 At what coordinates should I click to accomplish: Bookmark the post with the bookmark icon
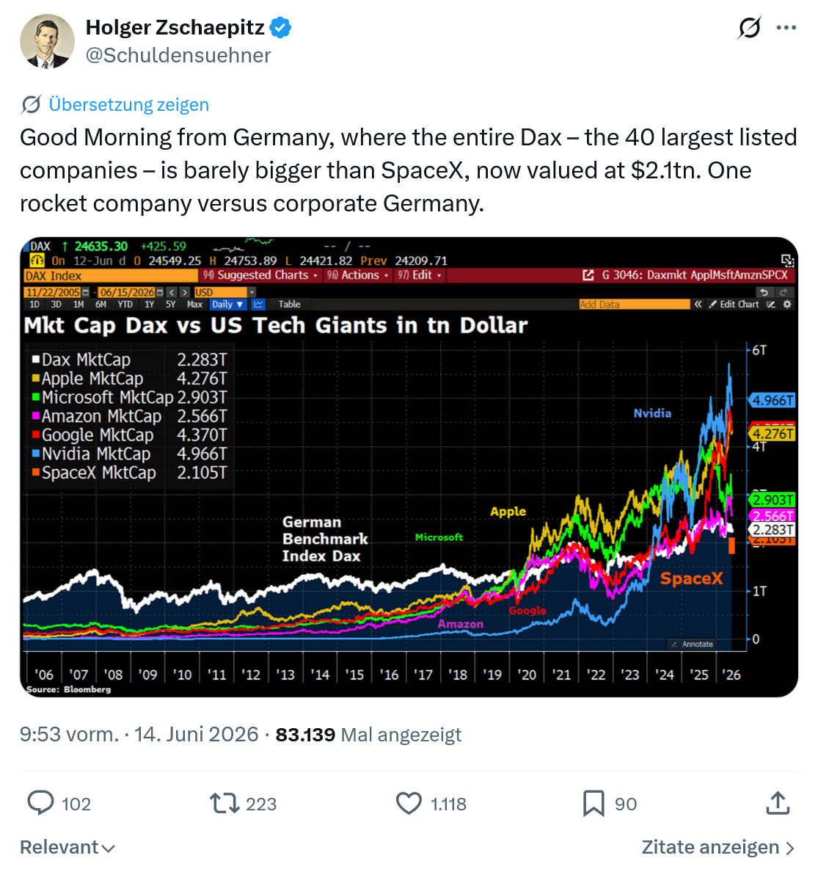coord(594,804)
